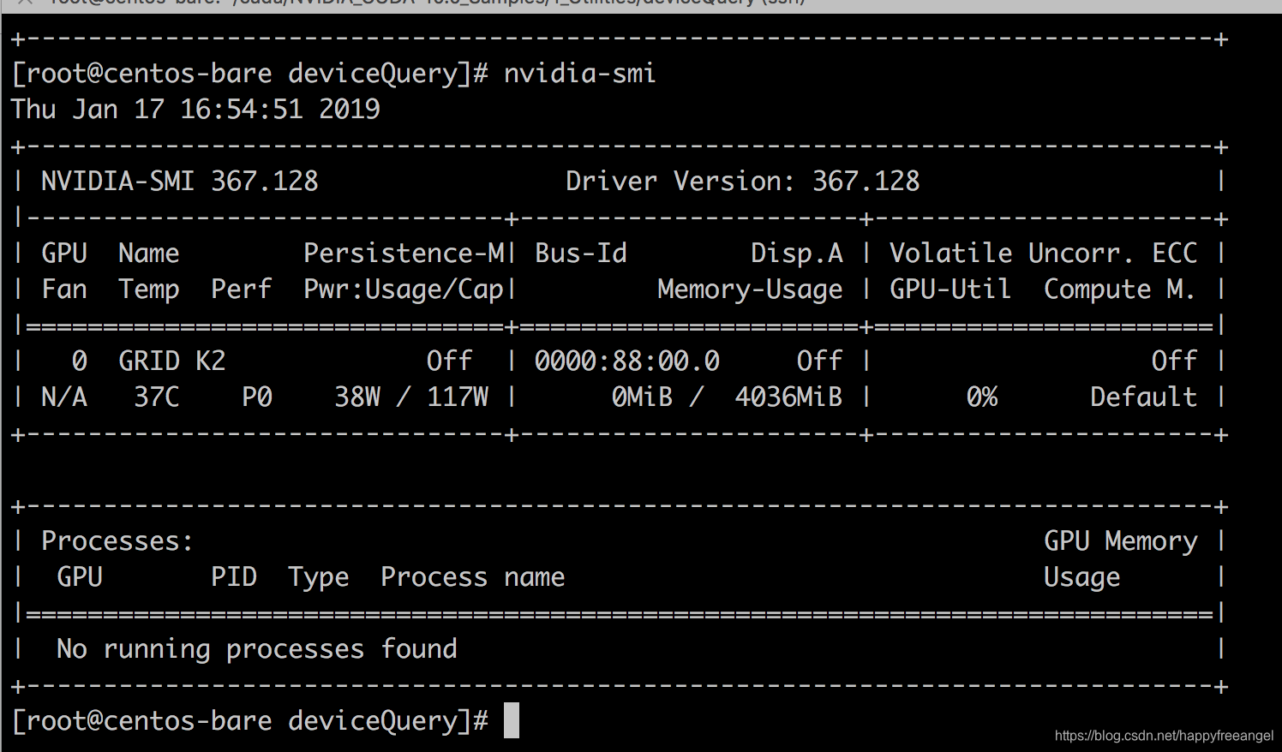Click the 4036MiB memory total value
This screenshot has width=1282, height=752.
[x=788, y=397]
